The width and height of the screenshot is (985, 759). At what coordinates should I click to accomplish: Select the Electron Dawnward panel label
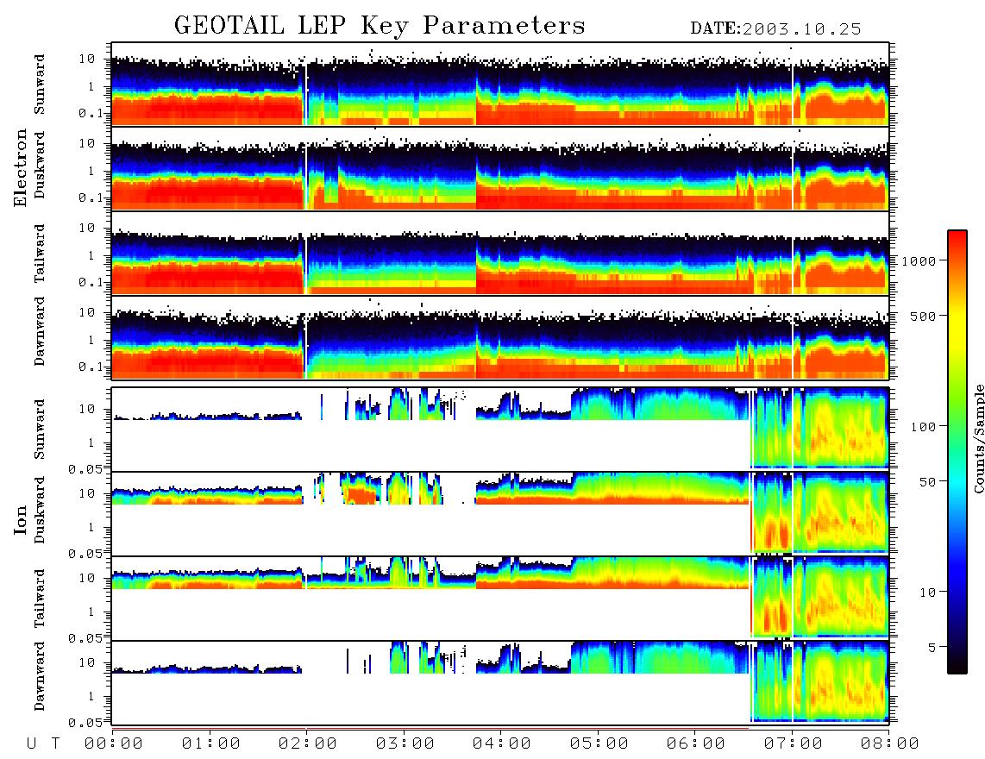[x=40, y=331]
